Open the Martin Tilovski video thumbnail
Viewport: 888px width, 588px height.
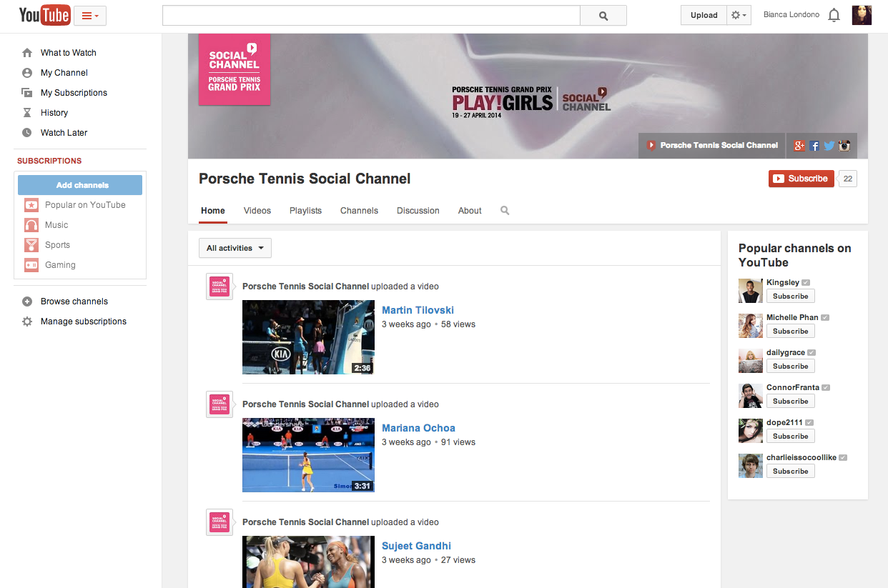click(x=308, y=337)
